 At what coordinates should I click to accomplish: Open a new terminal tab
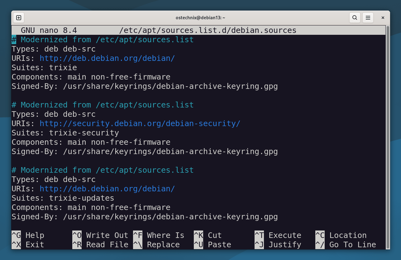click(x=18, y=17)
